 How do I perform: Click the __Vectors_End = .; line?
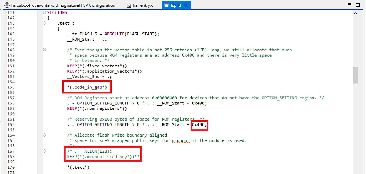click(89, 76)
